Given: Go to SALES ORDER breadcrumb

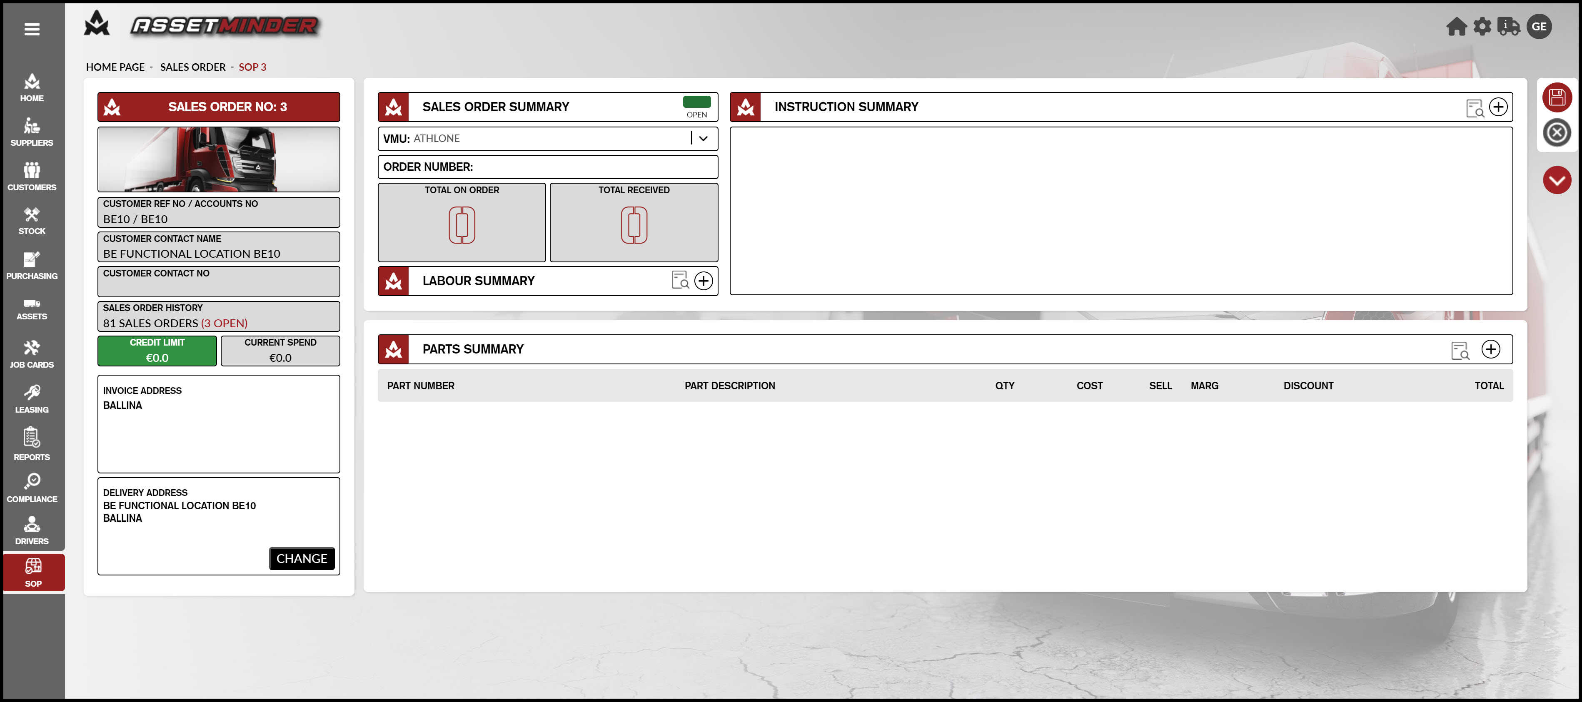Looking at the screenshot, I should click(x=193, y=67).
